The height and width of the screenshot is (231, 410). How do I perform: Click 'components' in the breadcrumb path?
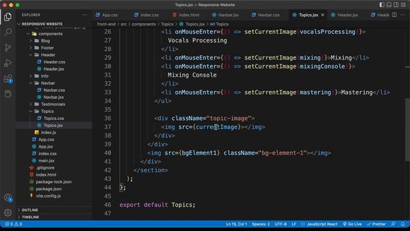pos(143,24)
